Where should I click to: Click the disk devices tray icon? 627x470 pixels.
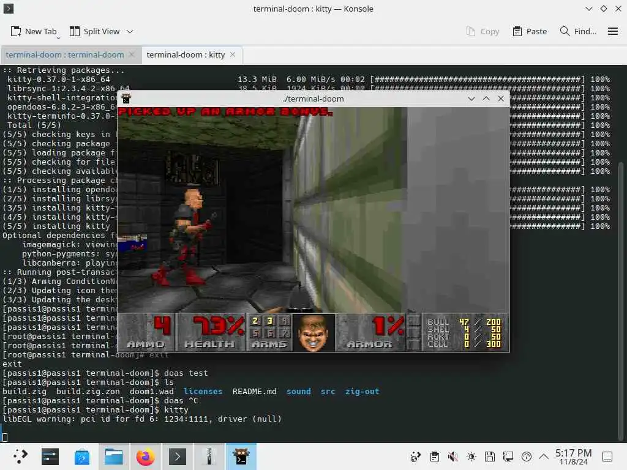click(x=489, y=457)
